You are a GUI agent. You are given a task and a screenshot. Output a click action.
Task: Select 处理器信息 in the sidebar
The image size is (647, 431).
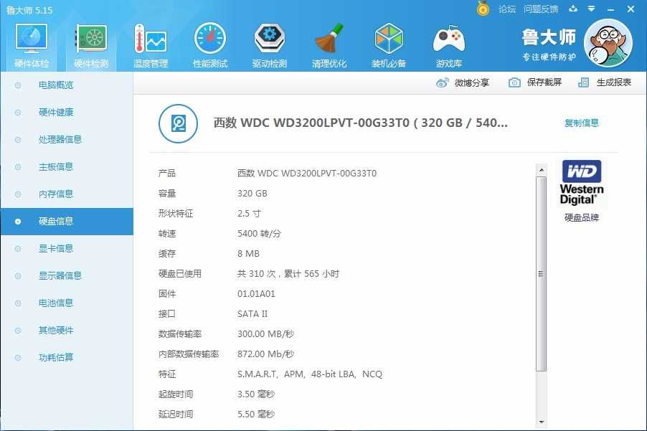point(60,140)
